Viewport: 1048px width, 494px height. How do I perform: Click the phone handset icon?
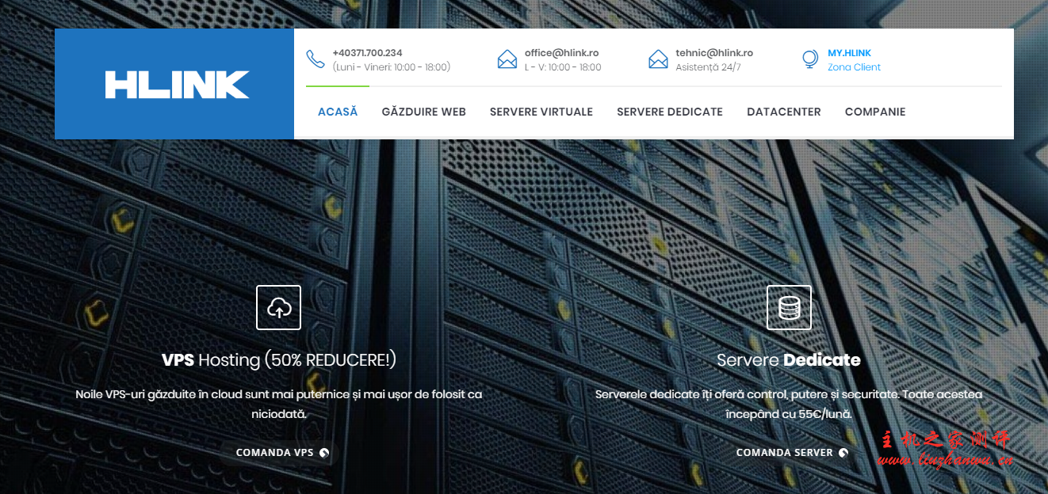(316, 59)
